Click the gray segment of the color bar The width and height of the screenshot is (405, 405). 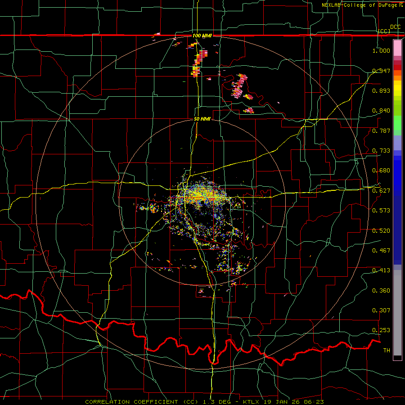coord(397,313)
